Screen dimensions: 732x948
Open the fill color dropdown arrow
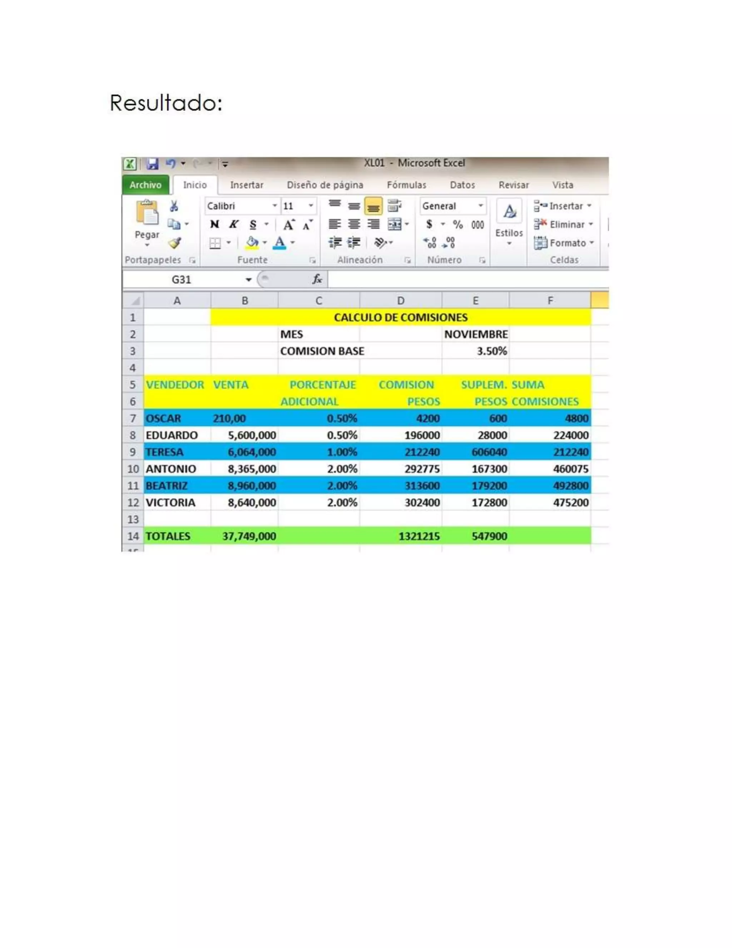pos(264,243)
